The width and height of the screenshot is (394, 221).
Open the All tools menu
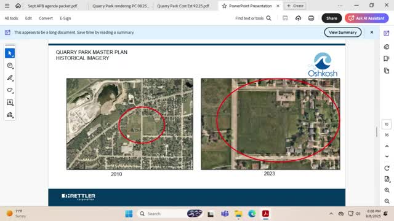(11, 18)
